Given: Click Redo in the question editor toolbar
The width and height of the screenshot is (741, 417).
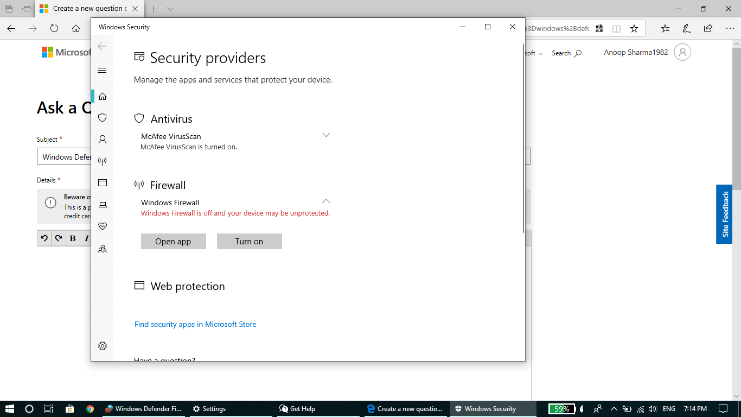Looking at the screenshot, I should [59, 238].
